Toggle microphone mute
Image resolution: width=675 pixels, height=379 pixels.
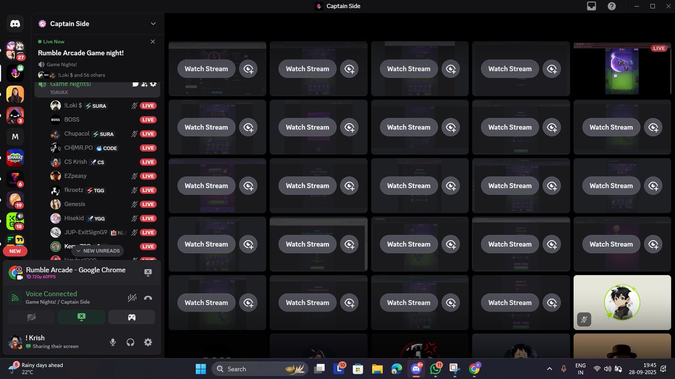113,342
